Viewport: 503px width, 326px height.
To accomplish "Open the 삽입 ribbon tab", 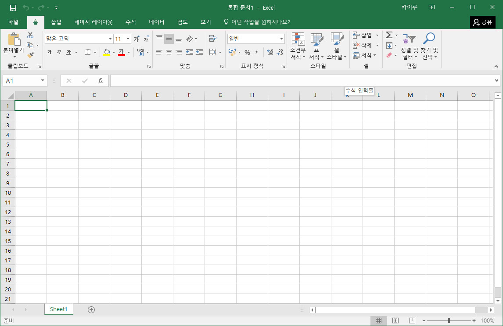I will tap(56, 22).
